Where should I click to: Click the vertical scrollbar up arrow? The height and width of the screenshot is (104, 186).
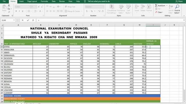coord(184,25)
